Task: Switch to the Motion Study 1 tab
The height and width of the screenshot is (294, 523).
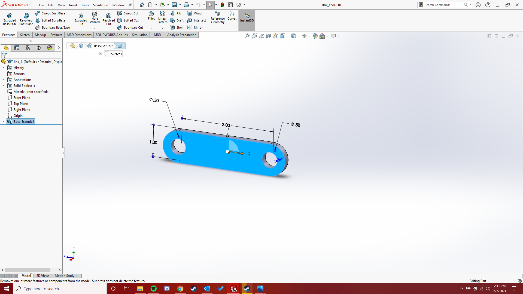Action: point(65,276)
